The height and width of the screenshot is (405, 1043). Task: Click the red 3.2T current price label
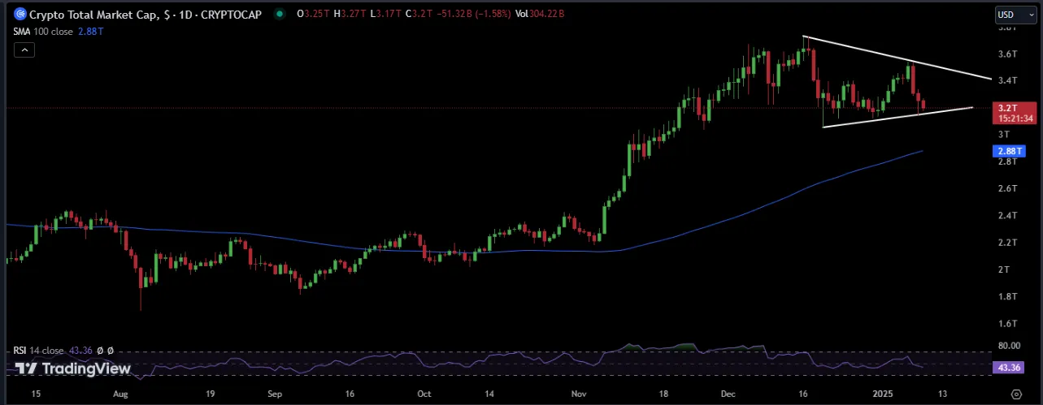coord(1015,113)
